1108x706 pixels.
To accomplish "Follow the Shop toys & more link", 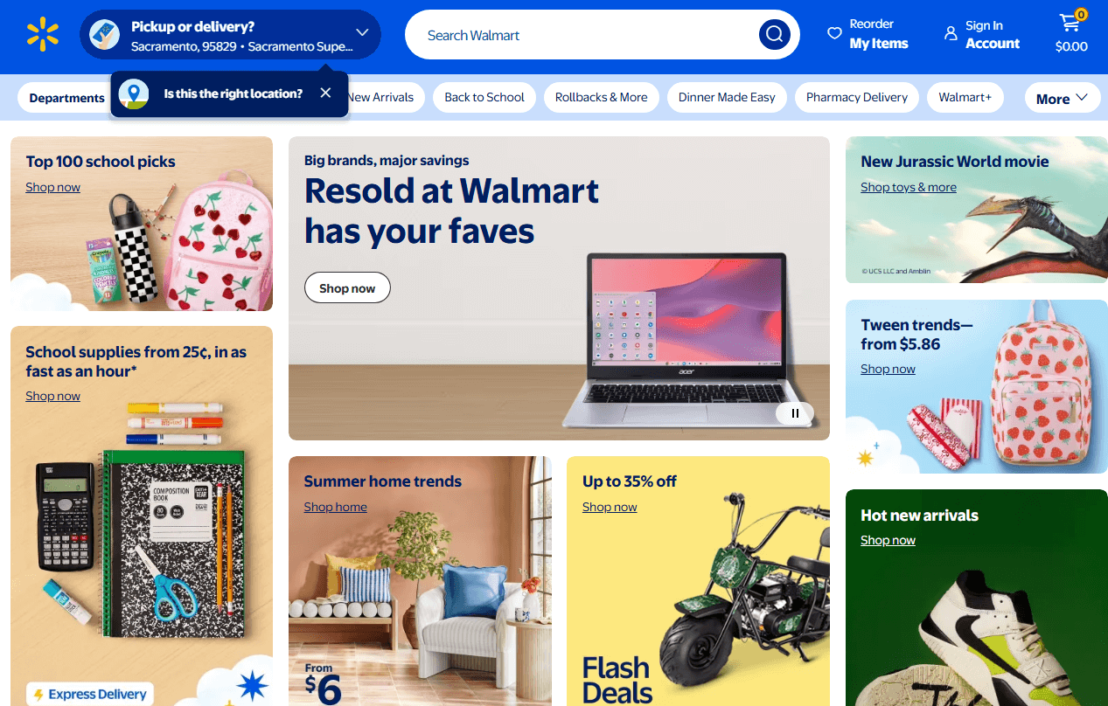I will (x=909, y=187).
